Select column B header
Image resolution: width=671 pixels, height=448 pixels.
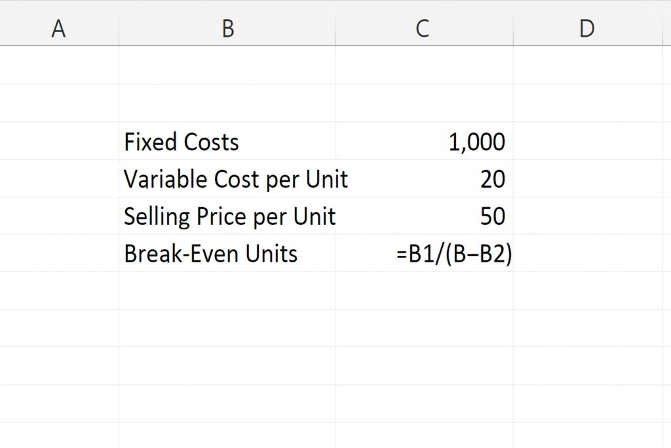(x=227, y=29)
